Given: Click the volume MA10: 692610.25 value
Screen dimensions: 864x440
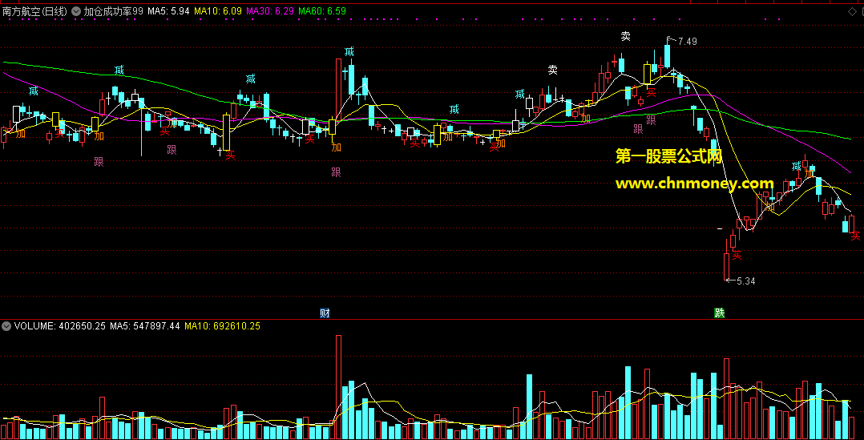Looking at the screenshot, I should pos(223,326).
